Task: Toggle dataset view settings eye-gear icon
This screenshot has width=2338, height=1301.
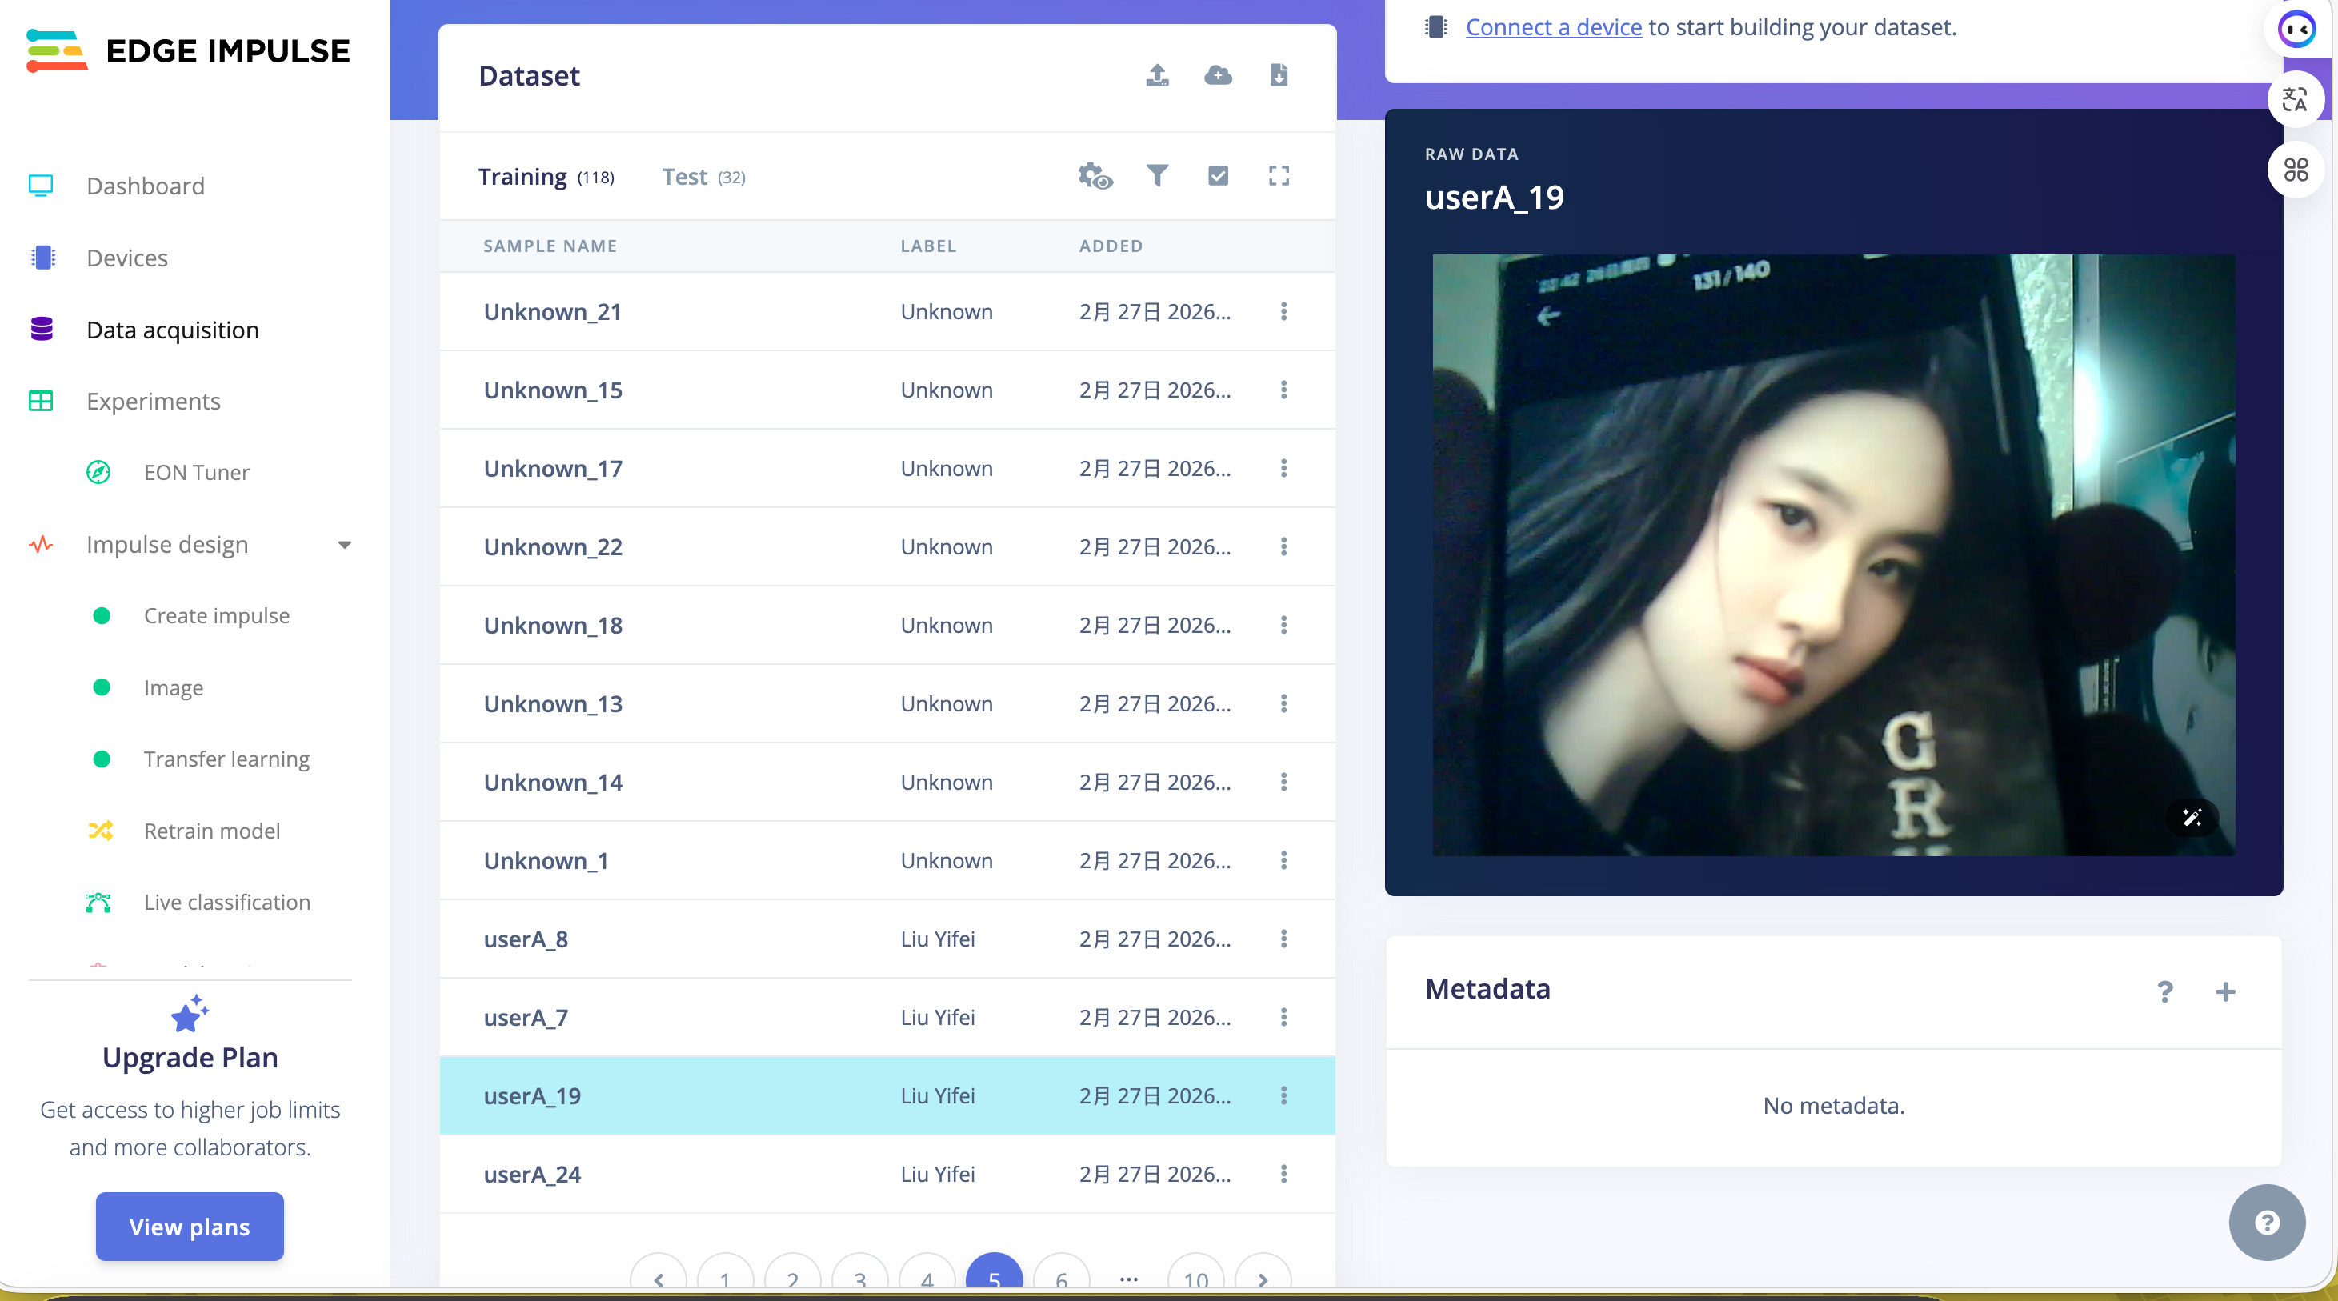Action: [1095, 175]
